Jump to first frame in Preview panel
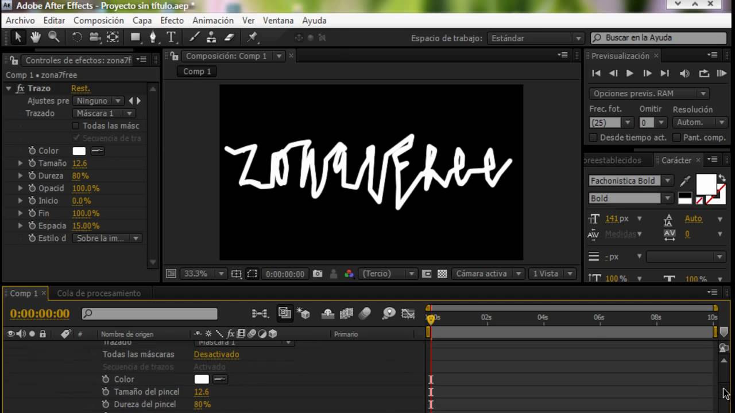735x413 pixels. pyautogui.click(x=596, y=73)
